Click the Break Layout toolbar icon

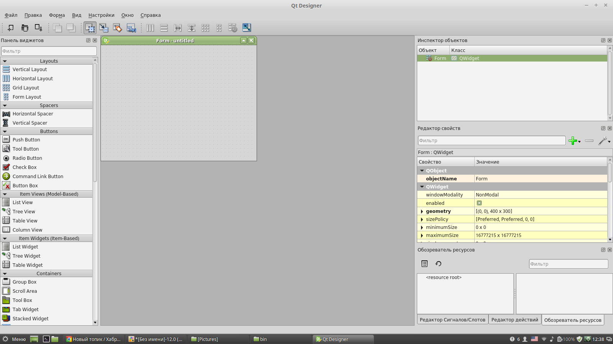pyautogui.click(x=233, y=28)
